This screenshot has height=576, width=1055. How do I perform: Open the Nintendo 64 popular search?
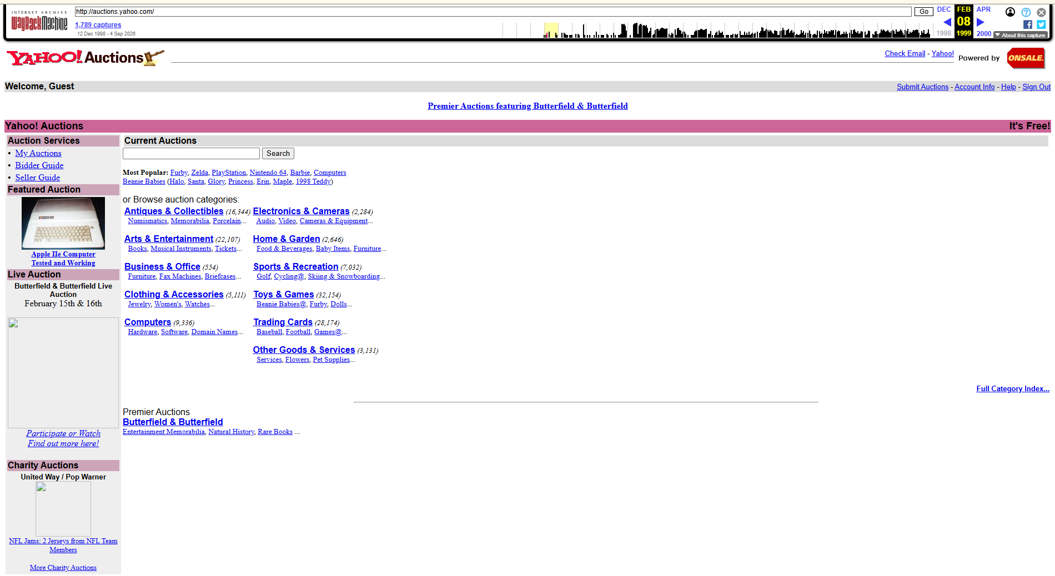(268, 173)
